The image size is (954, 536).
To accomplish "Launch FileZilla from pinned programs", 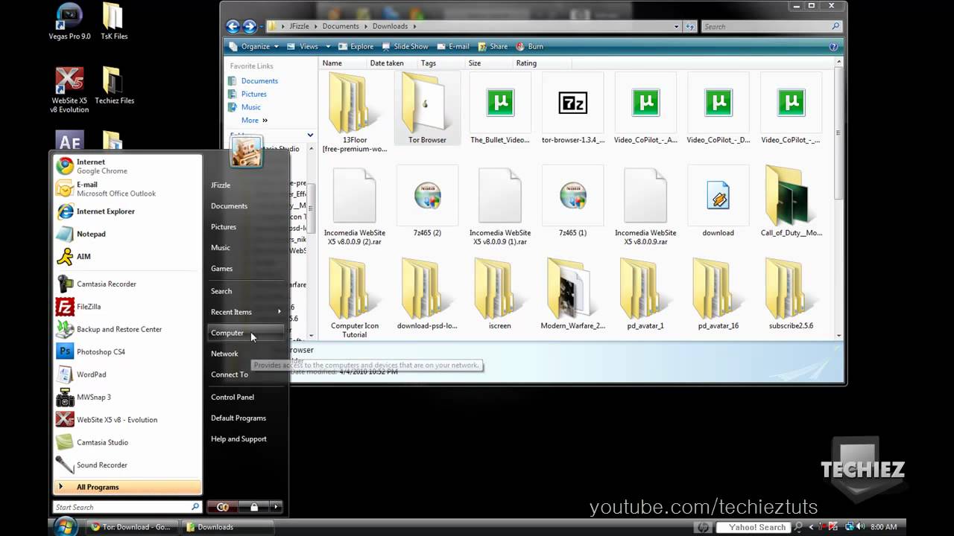I will [x=127, y=307].
